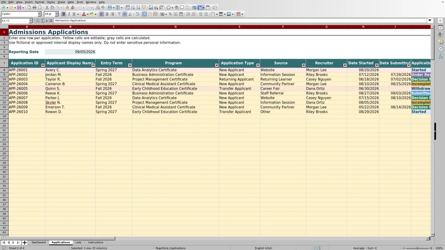Image resolution: width=445 pixels, height=250 pixels.
Task: Toggle Center Vertically alignment
Action: [x=125, y=14]
